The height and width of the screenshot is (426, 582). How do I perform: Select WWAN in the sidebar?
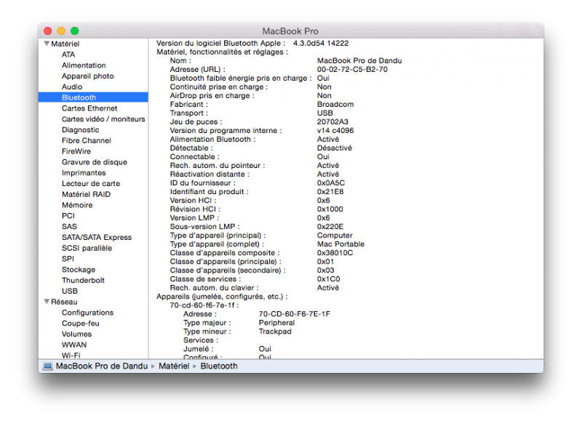pos(74,345)
